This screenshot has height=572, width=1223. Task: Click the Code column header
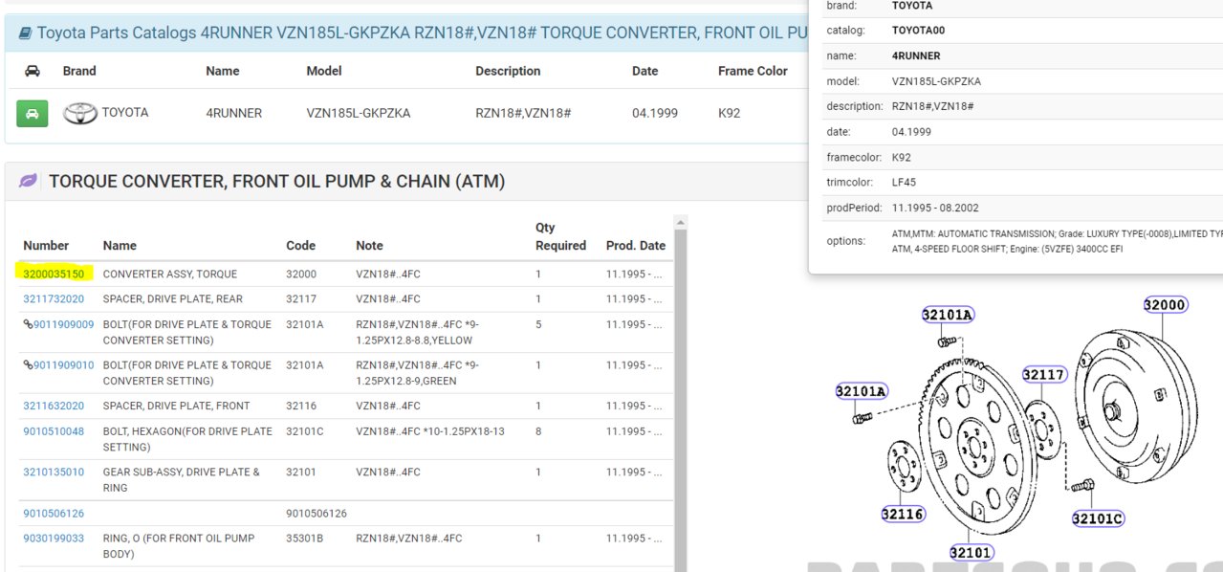[300, 246]
